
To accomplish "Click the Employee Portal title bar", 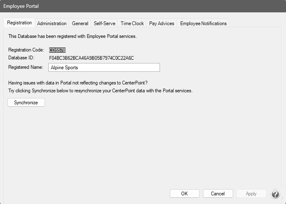I will tap(143, 6).
